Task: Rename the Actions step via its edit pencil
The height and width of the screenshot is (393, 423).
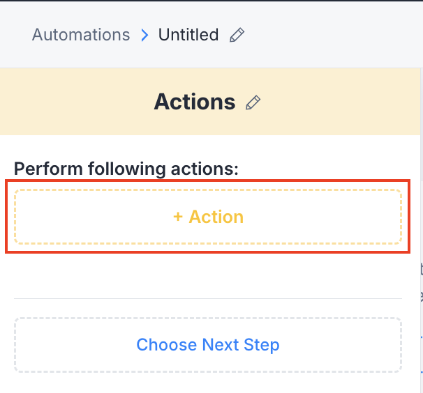Action: pyautogui.click(x=253, y=103)
